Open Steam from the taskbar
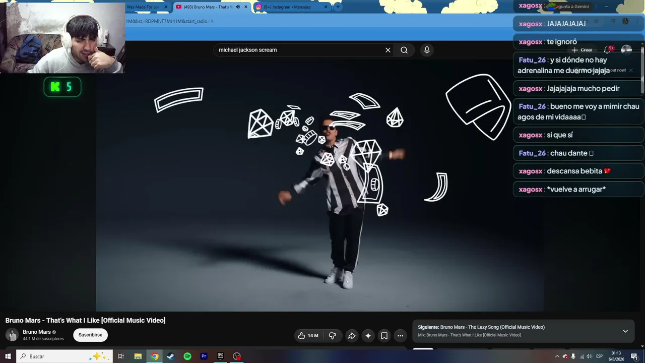 pyautogui.click(x=170, y=356)
